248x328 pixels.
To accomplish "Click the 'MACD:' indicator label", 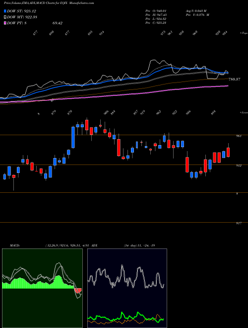I will point(15,246).
